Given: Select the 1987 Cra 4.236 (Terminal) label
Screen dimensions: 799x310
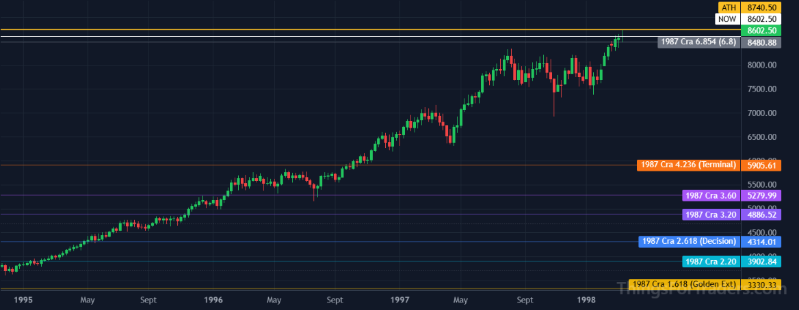Looking at the screenshot, I should [x=688, y=165].
